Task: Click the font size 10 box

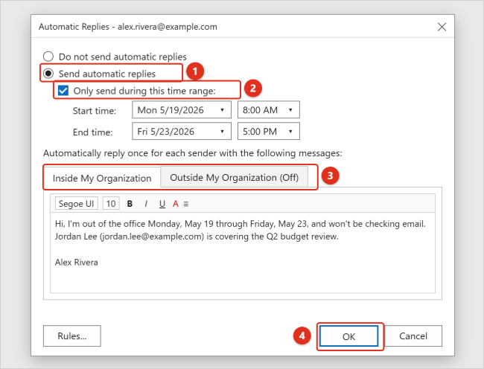Action: click(x=111, y=204)
